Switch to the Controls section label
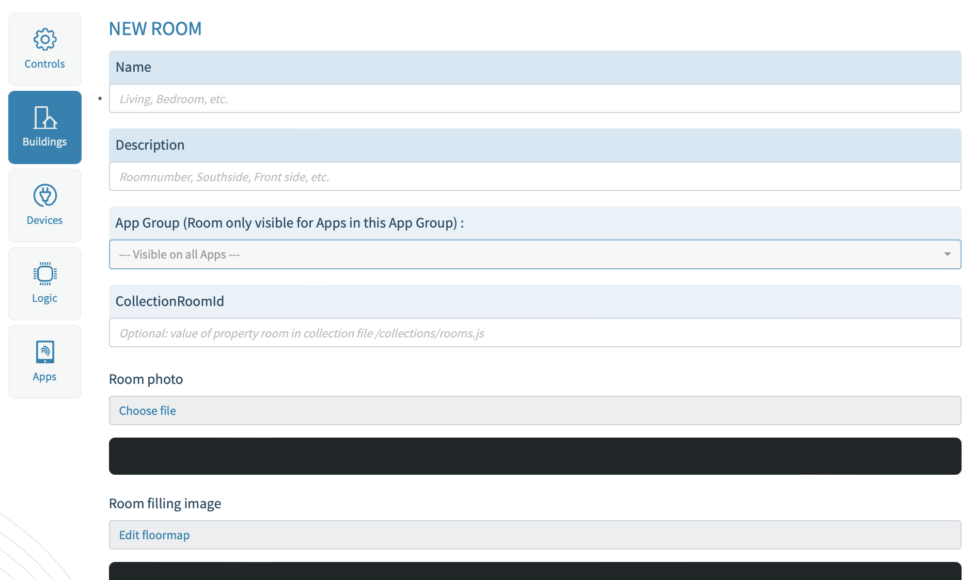975x580 pixels. point(45,64)
